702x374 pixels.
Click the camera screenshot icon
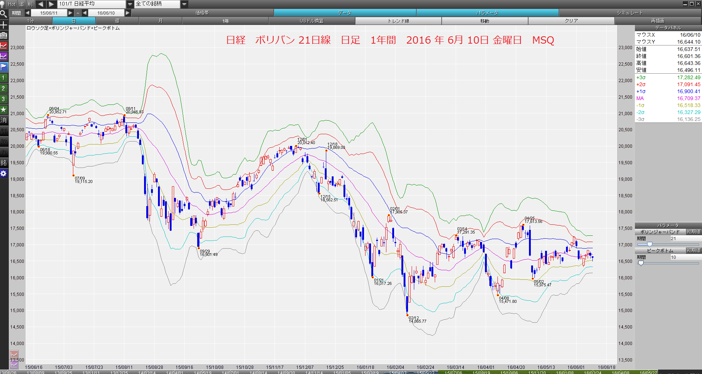pyautogui.click(x=4, y=36)
